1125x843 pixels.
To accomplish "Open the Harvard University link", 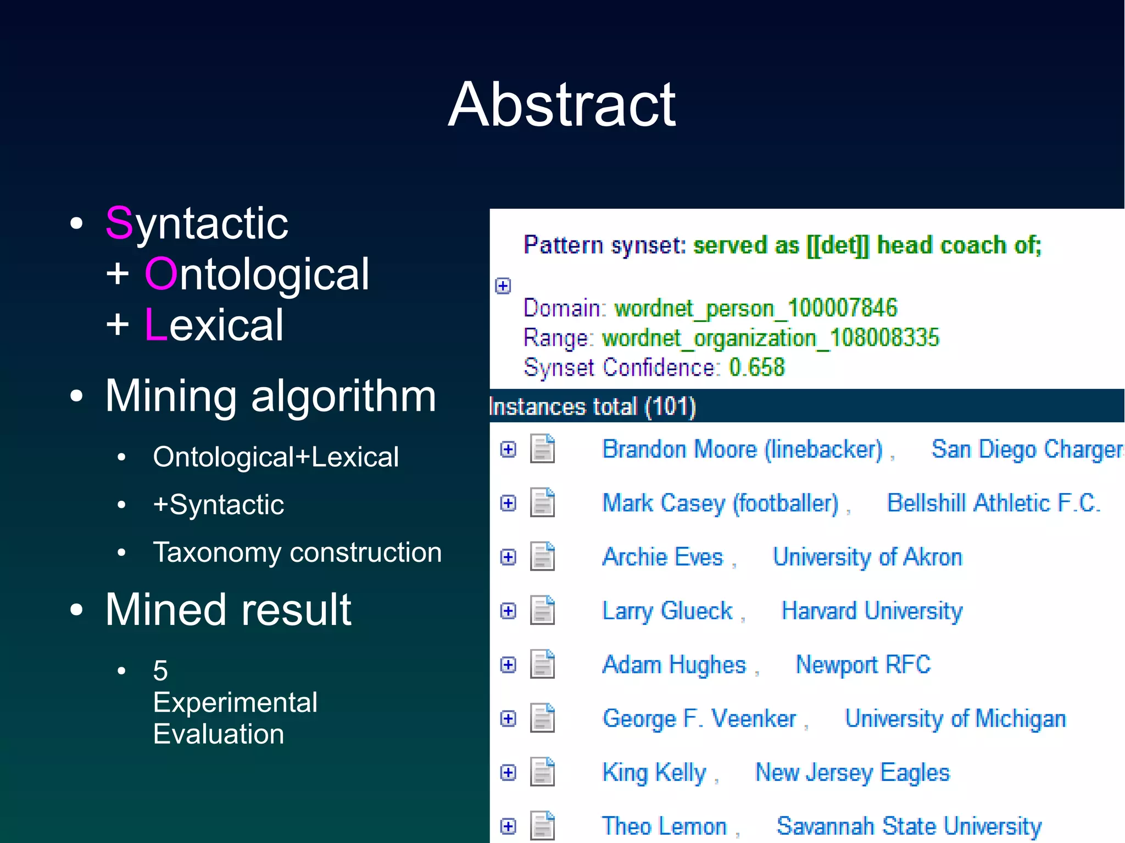I will click(x=872, y=611).
